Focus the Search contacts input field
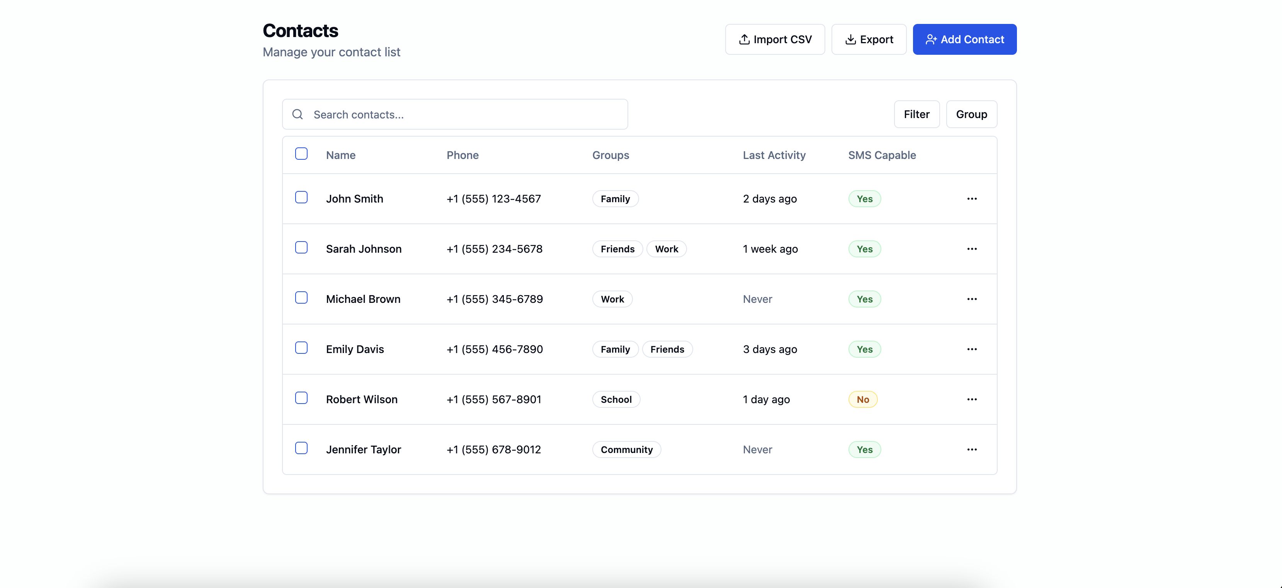The image size is (1282, 588). click(x=463, y=114)
